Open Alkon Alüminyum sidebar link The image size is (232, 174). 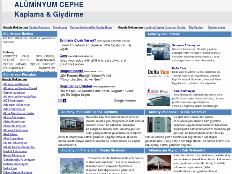click(x=14, y=126)
